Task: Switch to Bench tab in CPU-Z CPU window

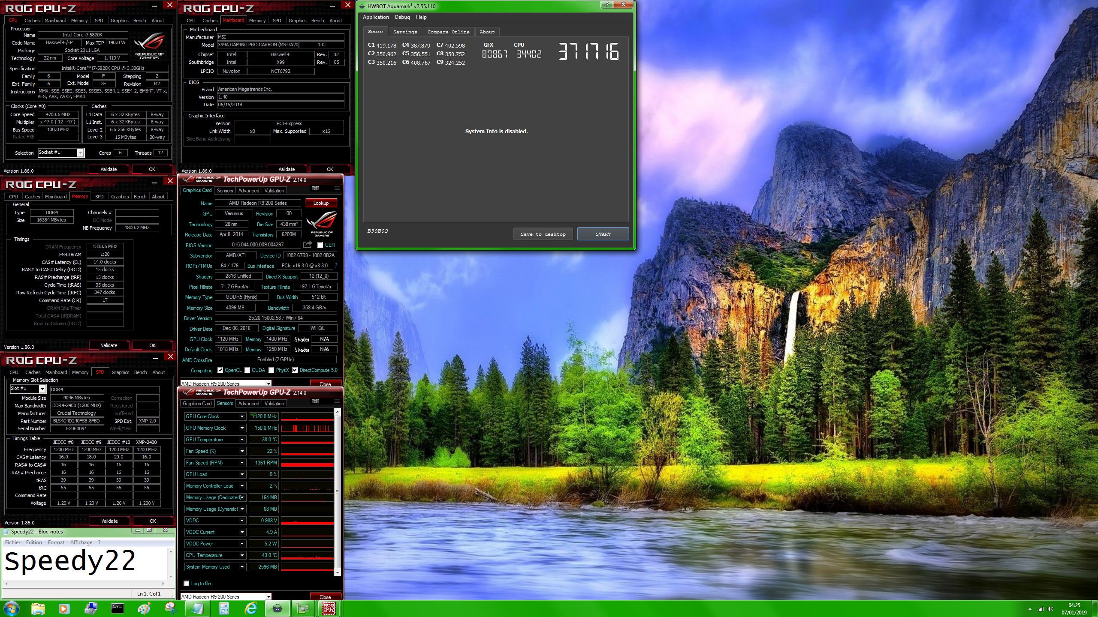Action: pyautogui.click(x=139, y=21)
